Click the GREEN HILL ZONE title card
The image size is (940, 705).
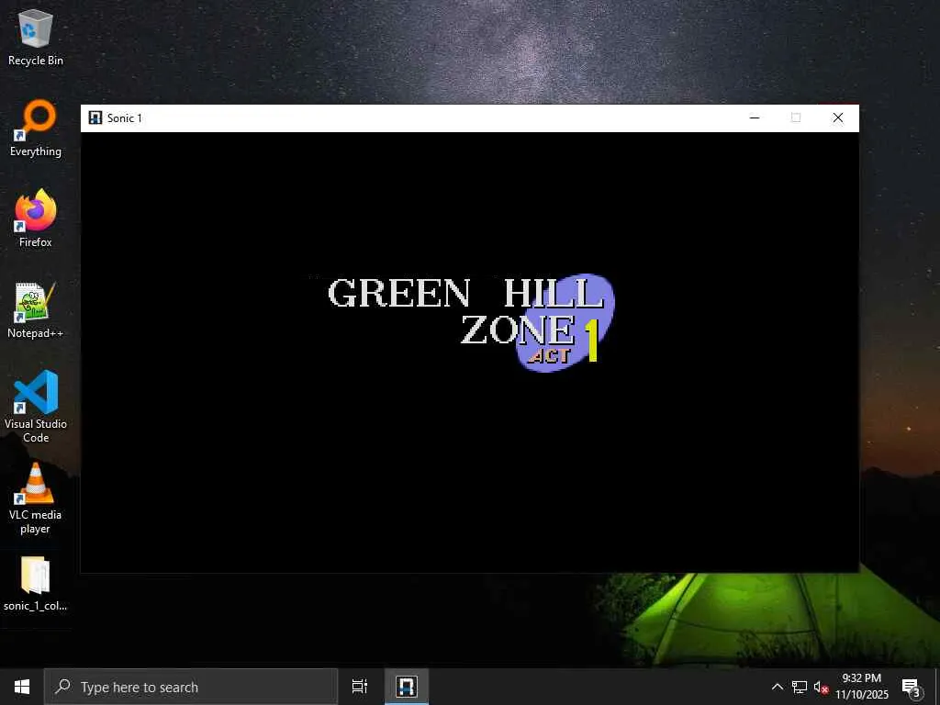click(471, 322)
